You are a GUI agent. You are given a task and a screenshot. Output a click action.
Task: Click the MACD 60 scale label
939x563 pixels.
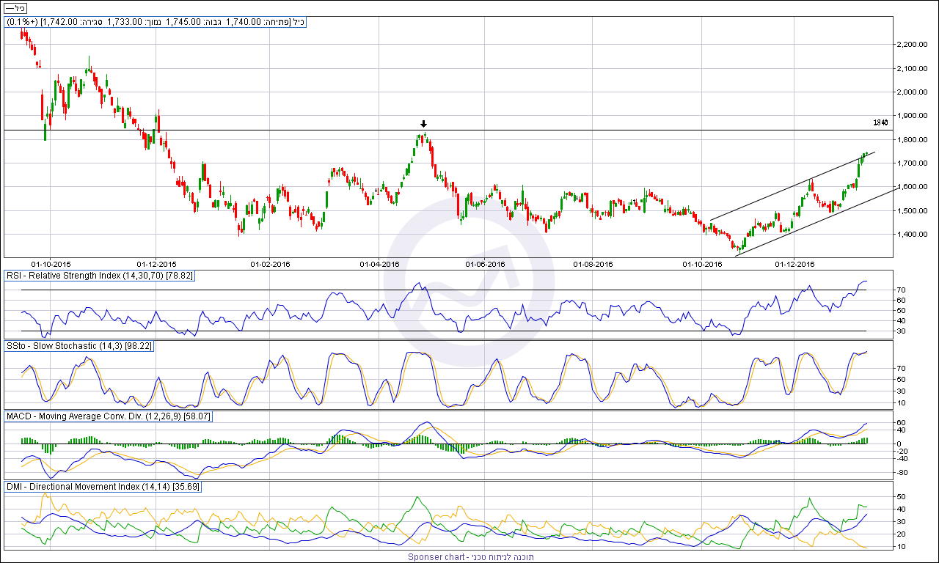(x=902, y=422)
